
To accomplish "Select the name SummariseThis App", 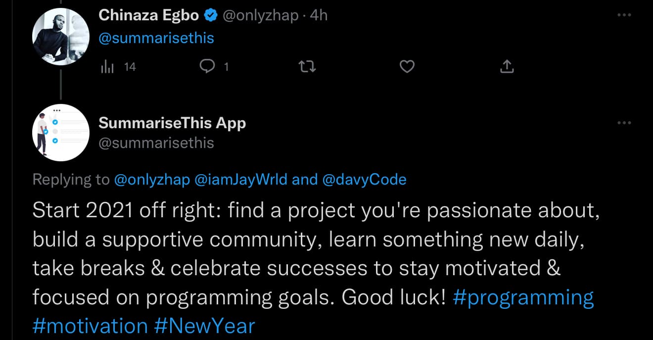I will 172,123.
